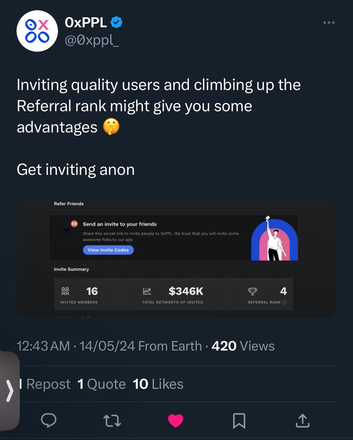Click the red 89 notification badge
This screenshot has width=353, height=440.
74,224
